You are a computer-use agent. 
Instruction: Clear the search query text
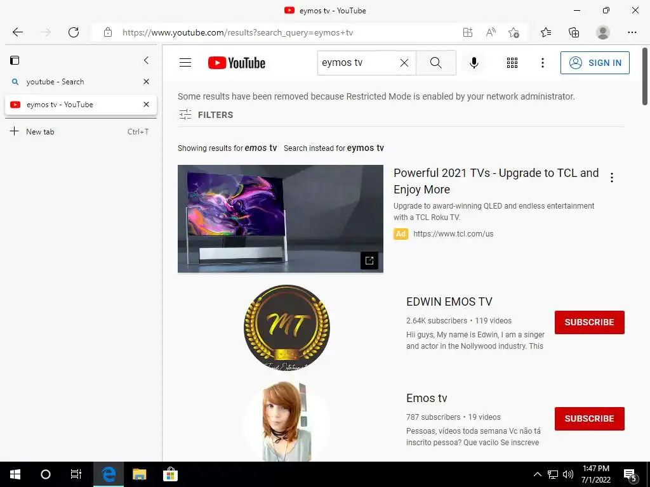point(404,63)
